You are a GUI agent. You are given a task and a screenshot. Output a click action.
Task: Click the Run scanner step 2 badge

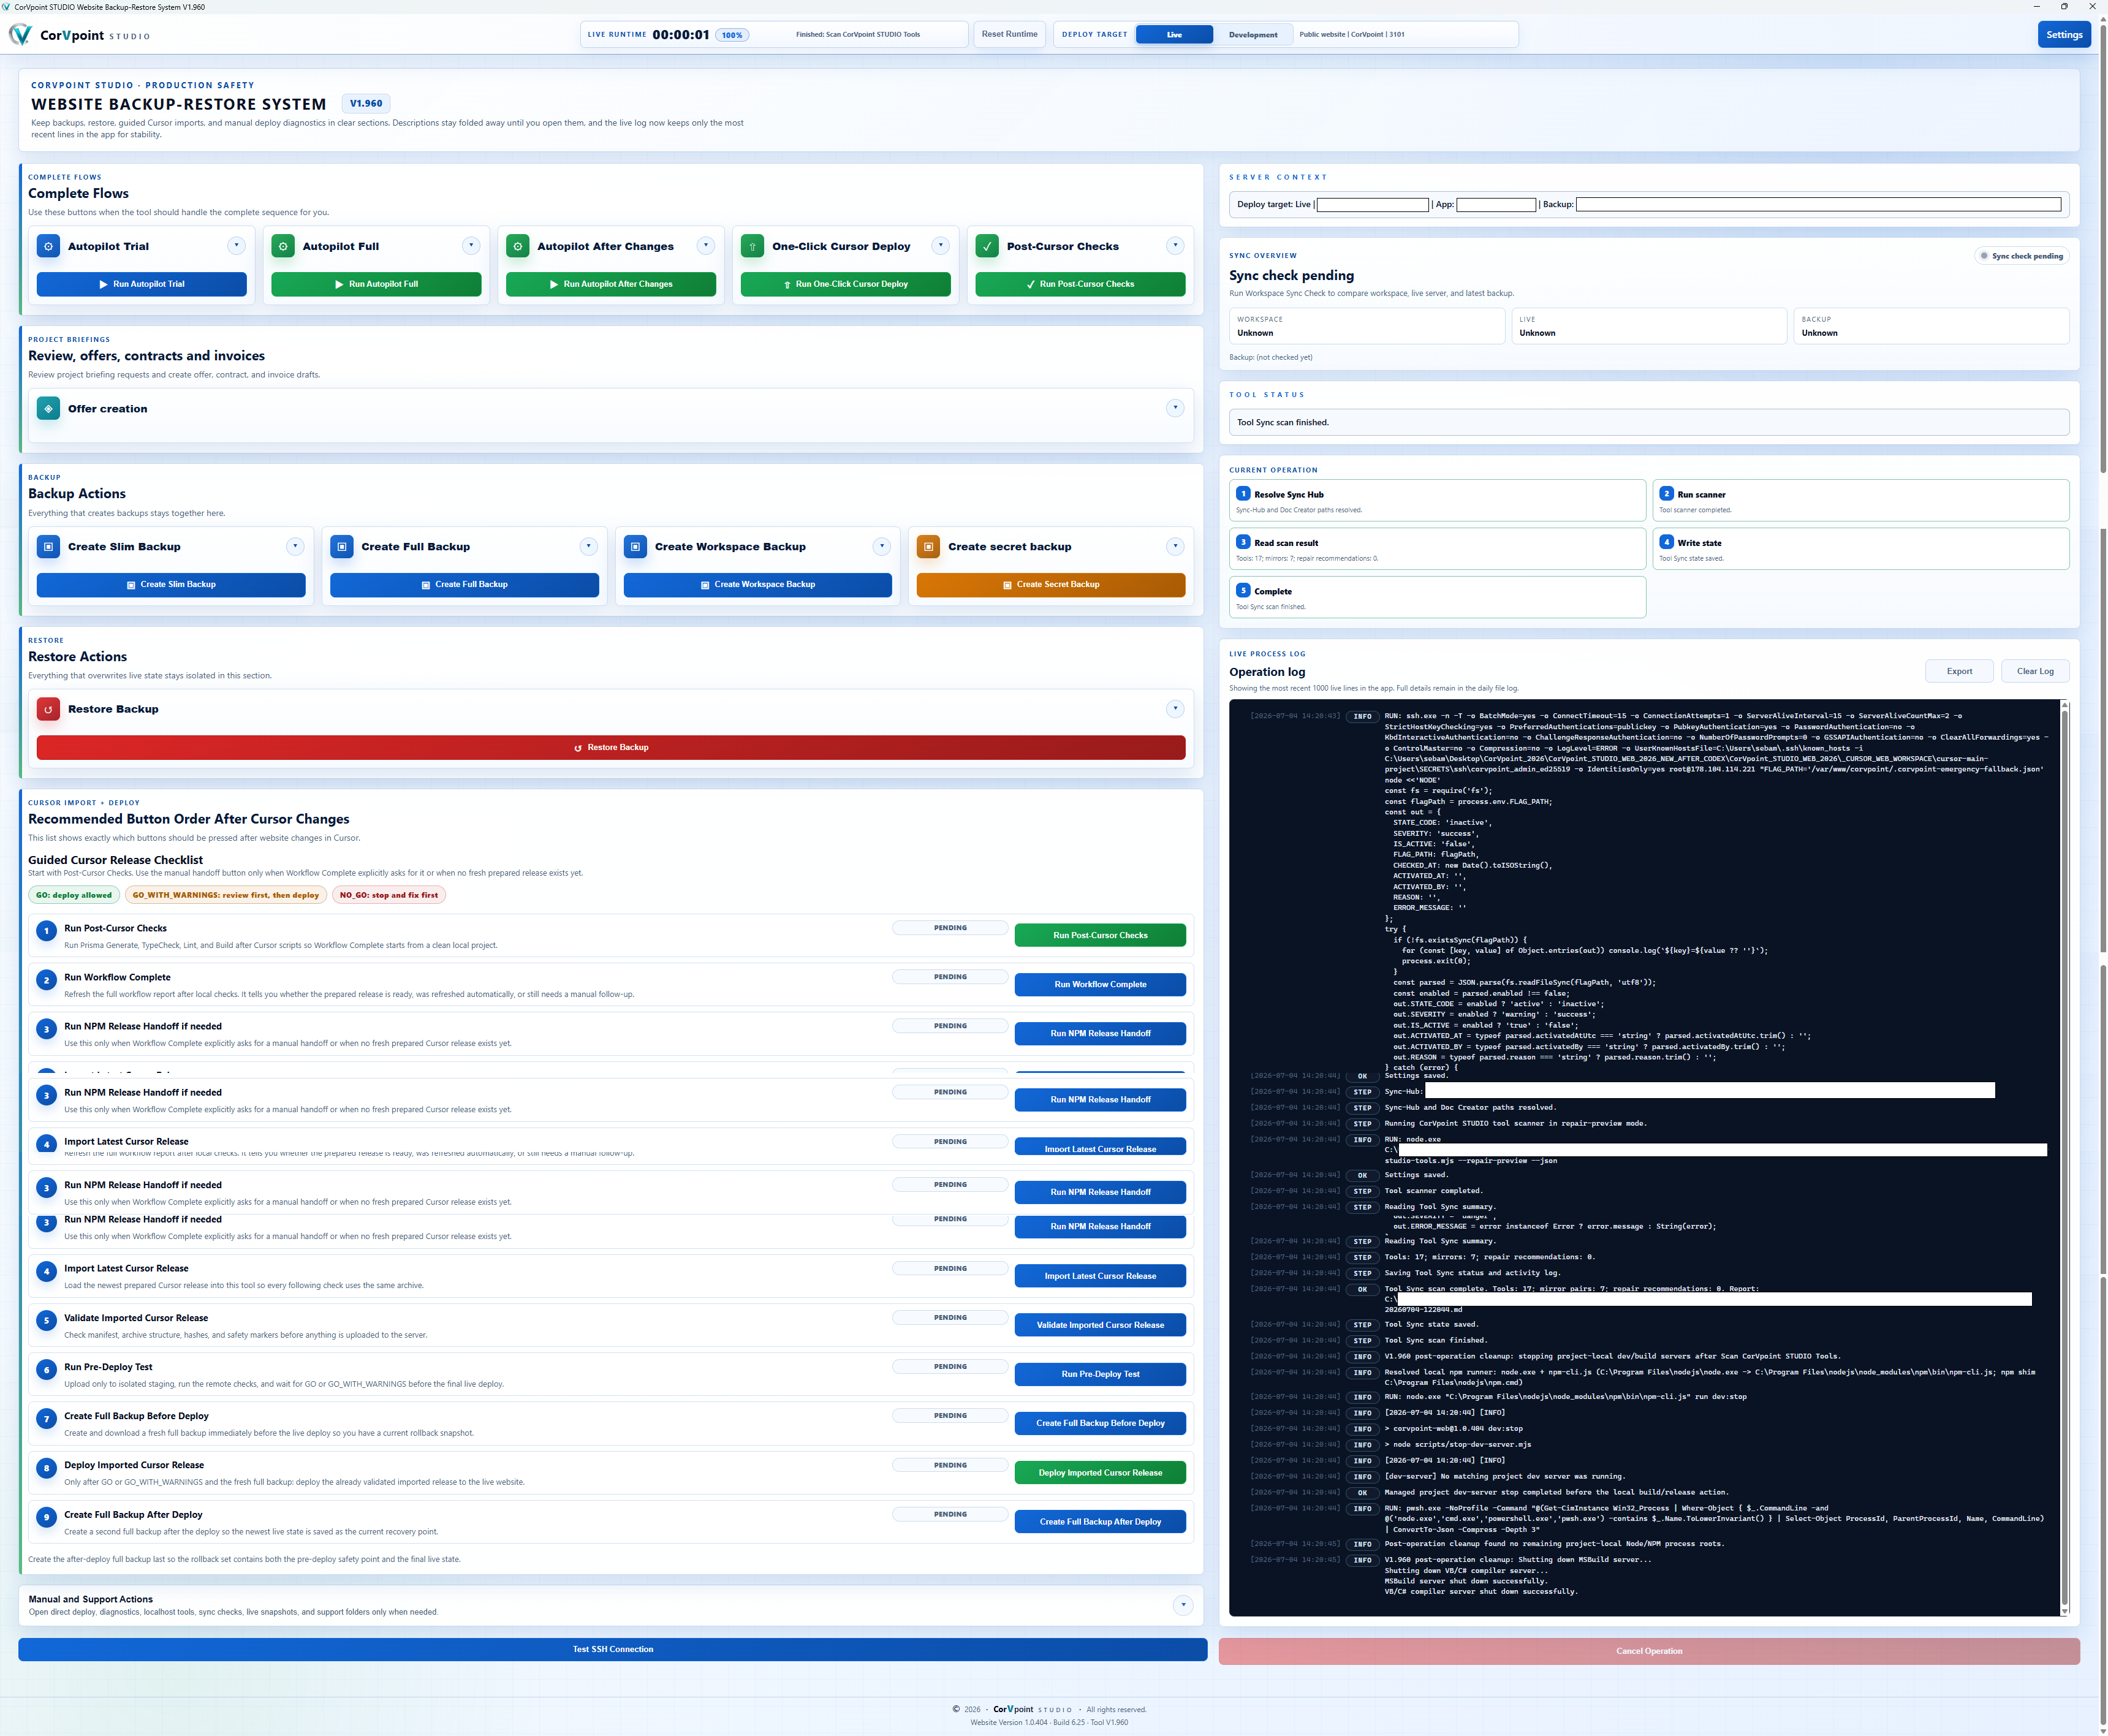(1666, 493)
